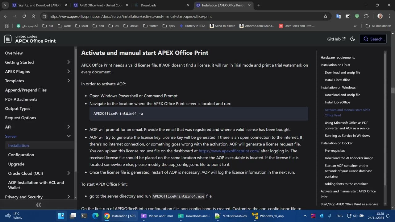Jump to Hardware requirements in contents

(338, 57)
